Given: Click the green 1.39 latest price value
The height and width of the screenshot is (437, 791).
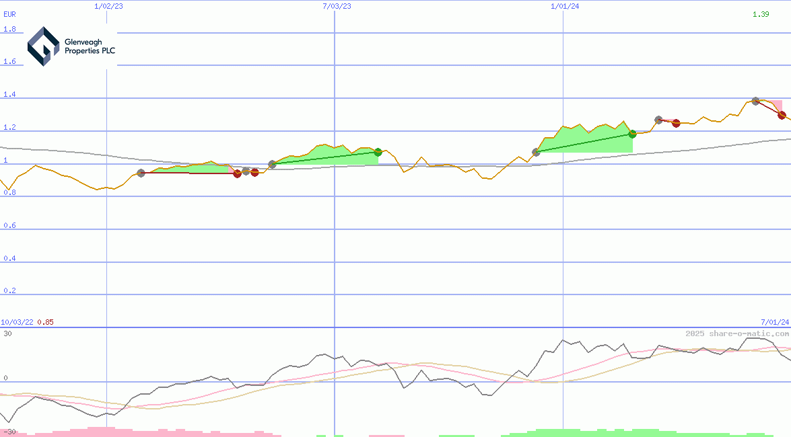Looking at the screenshot, I should (x=761, y=14).
